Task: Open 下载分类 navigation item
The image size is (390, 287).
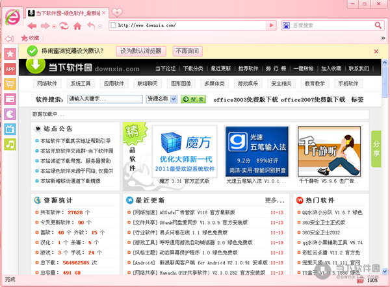Action: coord(193,68)
